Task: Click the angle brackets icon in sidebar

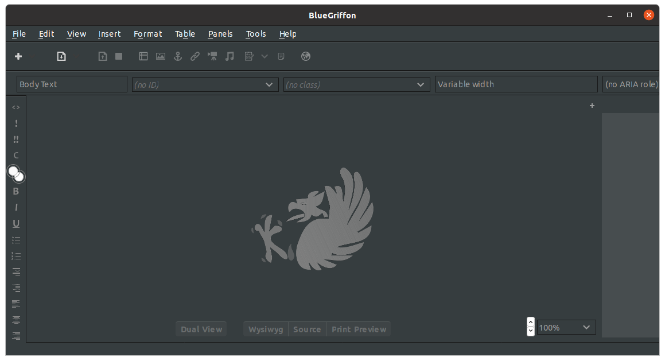Action: (x=16, y=107)
